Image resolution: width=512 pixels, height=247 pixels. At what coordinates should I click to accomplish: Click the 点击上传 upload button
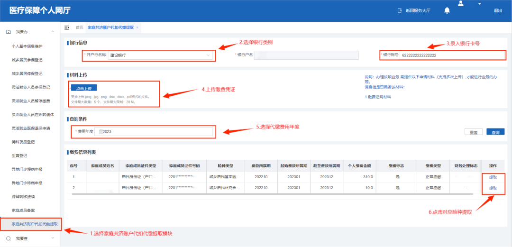point(84,88)
